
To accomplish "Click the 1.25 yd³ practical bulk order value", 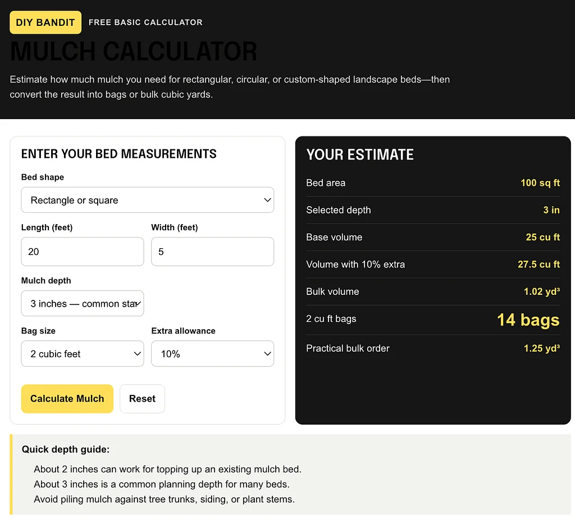I will (542, 348).
